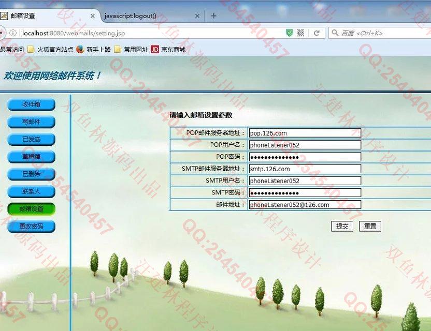The image size is (431, 331).
Task: Click the green shield security icon
Action: tap(290, 33)
